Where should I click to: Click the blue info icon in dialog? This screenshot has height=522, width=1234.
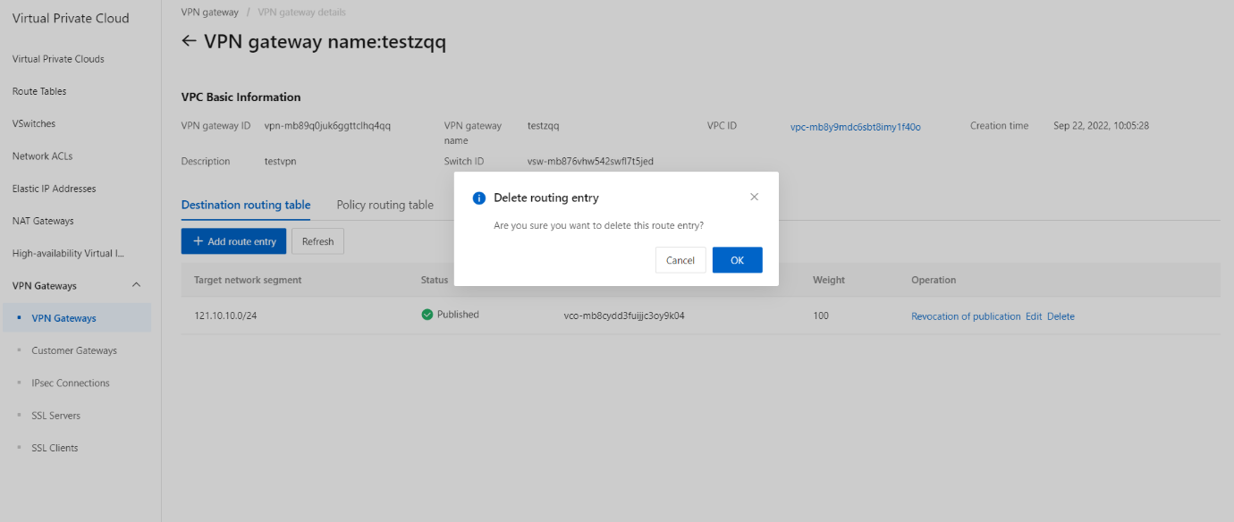click(479, 198)
